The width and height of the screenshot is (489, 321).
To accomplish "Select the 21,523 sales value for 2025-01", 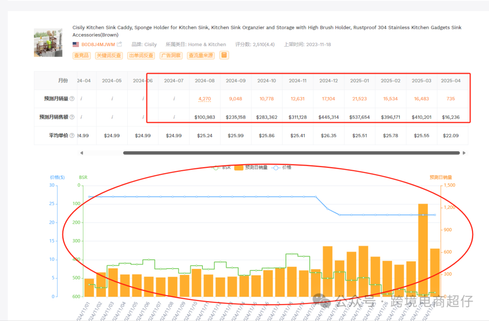I will pos(360,99).
